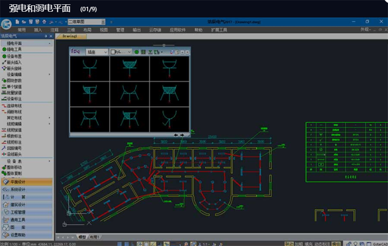
Task: Select the first socket symbol thumbnail
Action: coord(89,68)
